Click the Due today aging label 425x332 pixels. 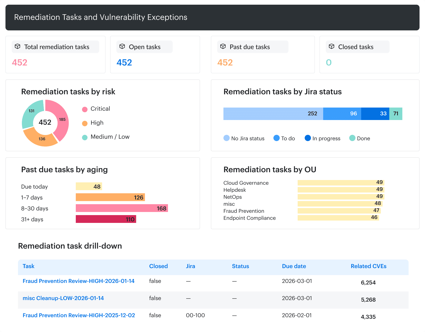pos(34,187)
